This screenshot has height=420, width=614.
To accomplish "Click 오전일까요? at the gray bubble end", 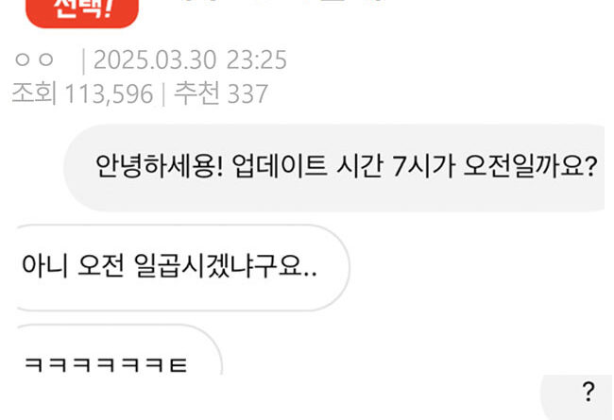I will click(x=531, y=166).
